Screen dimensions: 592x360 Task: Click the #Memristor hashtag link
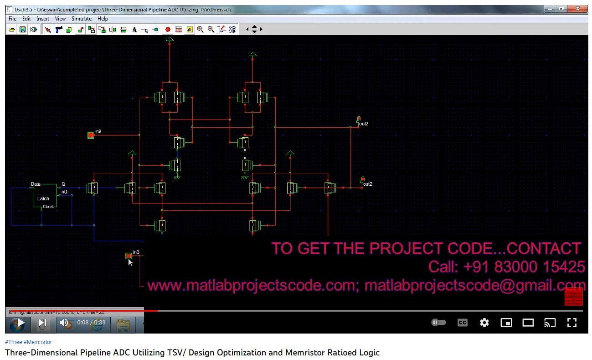[38, 342]
